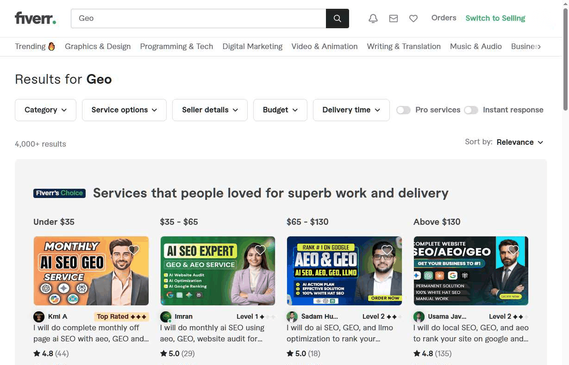The width and height of the screenshot is (569, 365).
Task: Open the Digital Marketing category
Action: pos(252,46)
